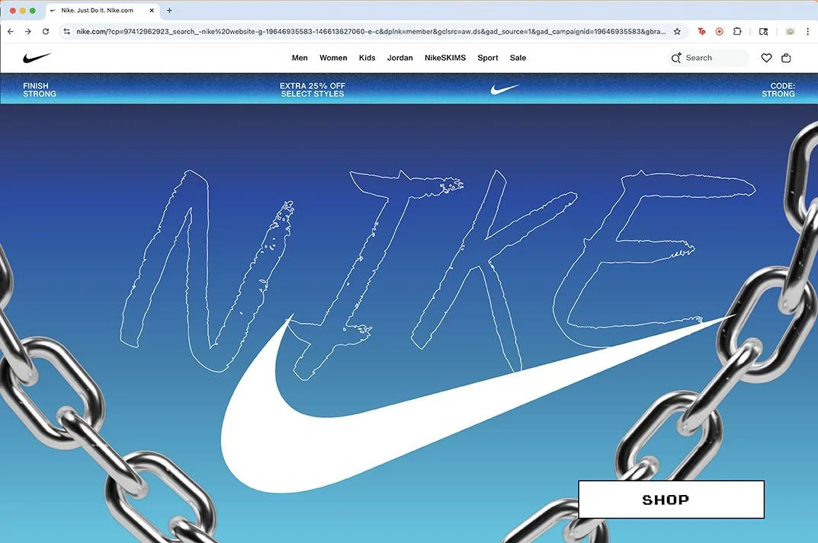Click the SHOP button
Screen dimensions: 818x543
pyautogui.click(x=670, y=499)
